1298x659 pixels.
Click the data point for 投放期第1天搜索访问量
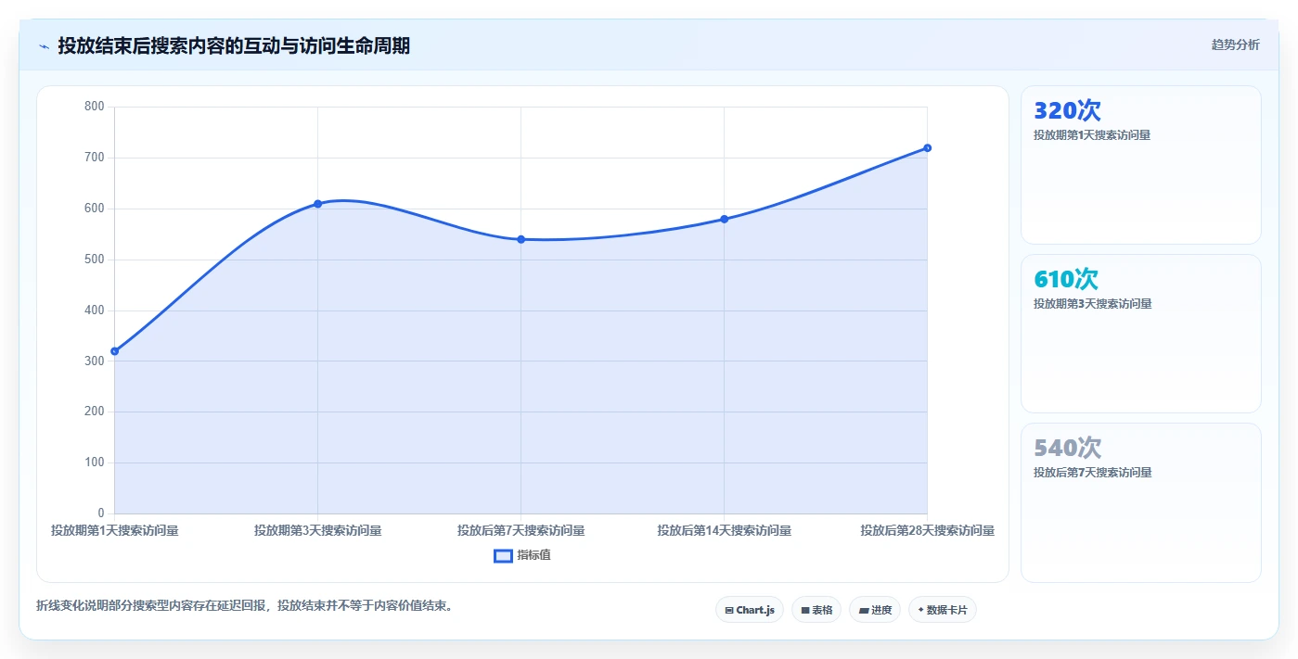[x=114, y=351]
